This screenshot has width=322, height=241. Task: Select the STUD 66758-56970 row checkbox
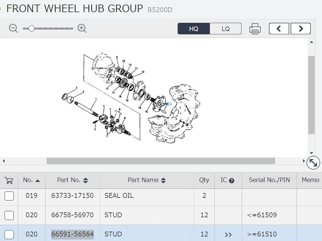click(9, 215)
